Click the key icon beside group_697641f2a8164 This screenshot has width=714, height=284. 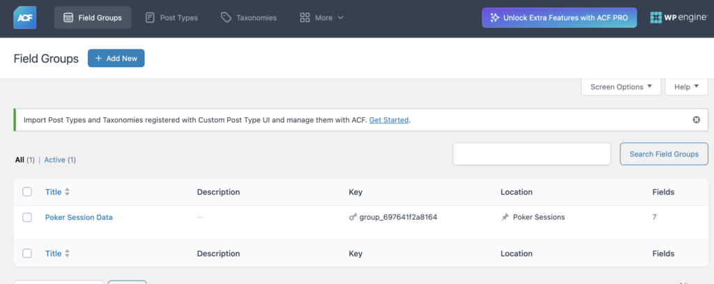point(353,218)
